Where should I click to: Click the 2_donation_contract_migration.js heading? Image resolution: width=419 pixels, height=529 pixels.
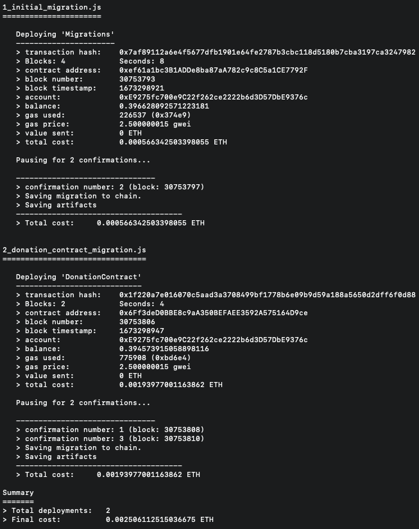coord(74,249)
